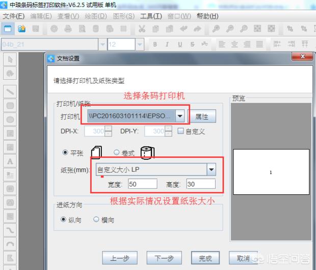Click the 下一步 next button
Screen dimensions: 316x270
pyautogui.click(x=164, y=258)
